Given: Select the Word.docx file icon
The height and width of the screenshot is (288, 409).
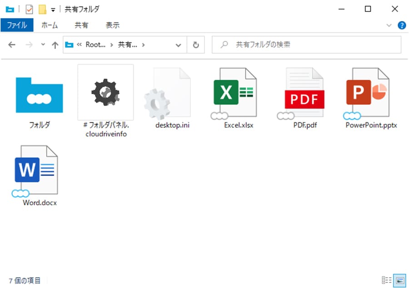Looking at the screenshot, I should [35, 171].
